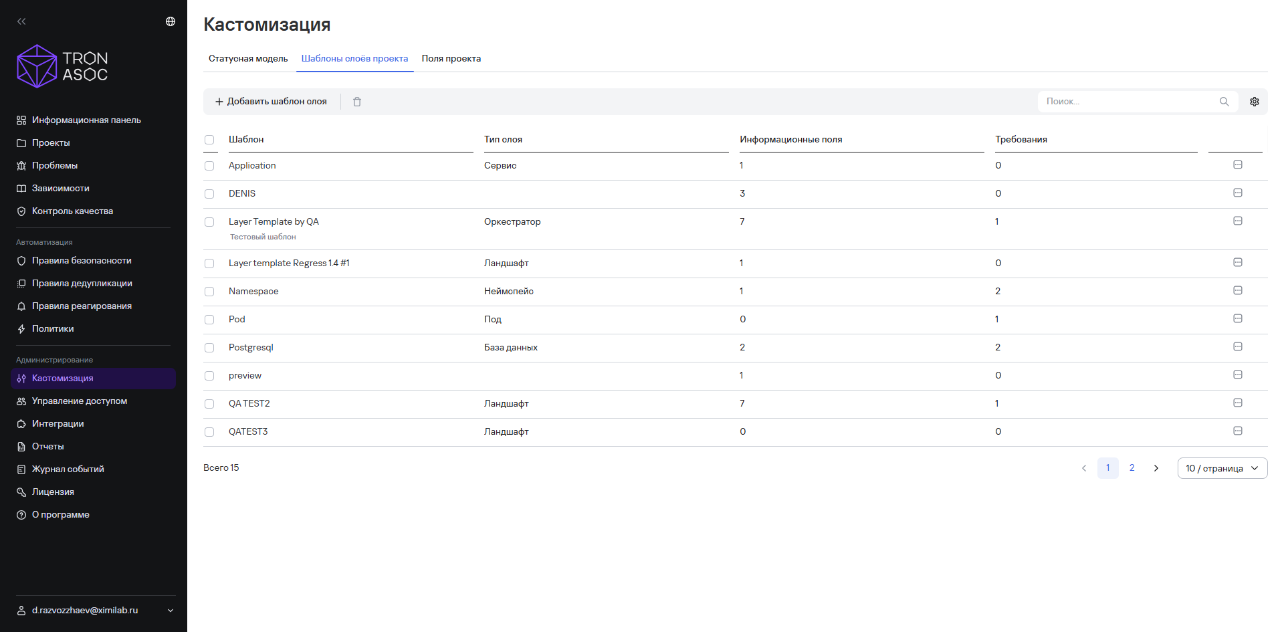Viewport: 1284px width, 632px height.
Task: Check the Pod row checkbox
Action: [209, 320]
